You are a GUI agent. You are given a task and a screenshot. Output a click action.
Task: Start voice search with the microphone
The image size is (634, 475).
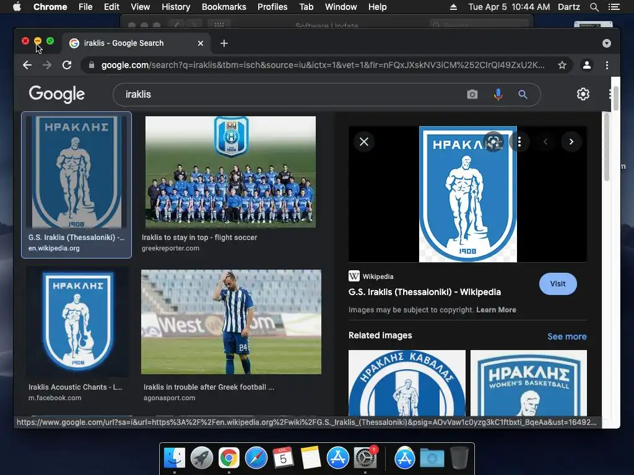point(498,95)
